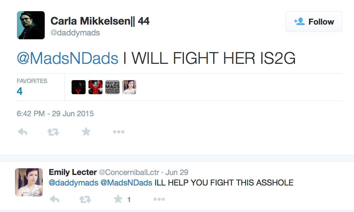Viewport: 354px width, 212px height.
Task: Reply to Carla Mikkelsen's main tweet
Action: click(x=22, y=132)
